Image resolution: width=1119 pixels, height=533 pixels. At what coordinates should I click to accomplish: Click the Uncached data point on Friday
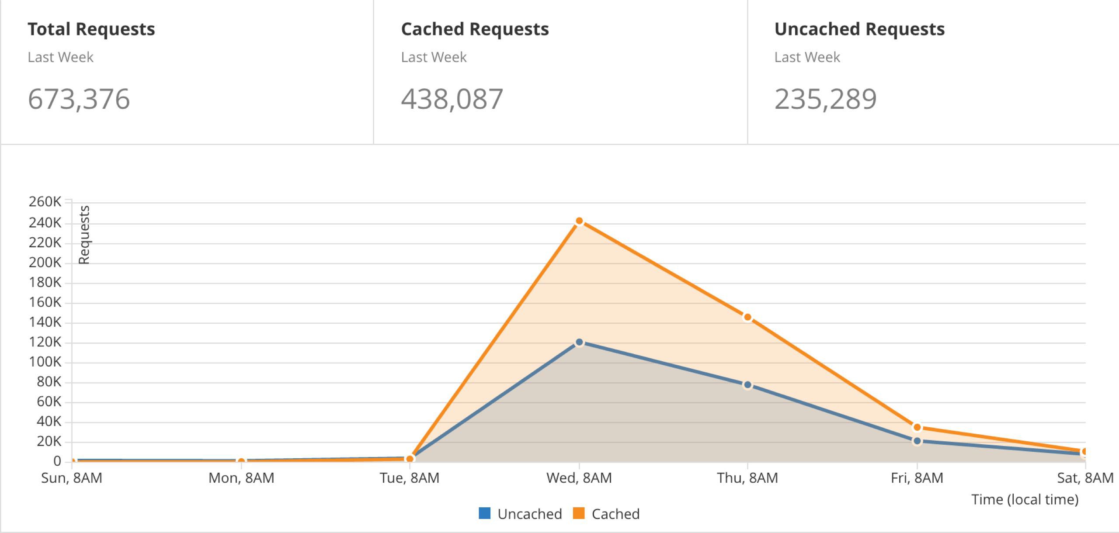[917, 441]
